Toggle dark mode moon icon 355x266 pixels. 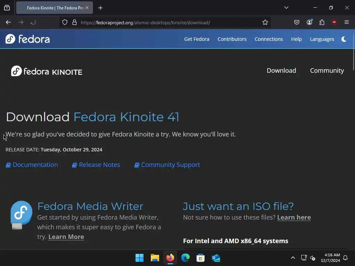point(344,39)
